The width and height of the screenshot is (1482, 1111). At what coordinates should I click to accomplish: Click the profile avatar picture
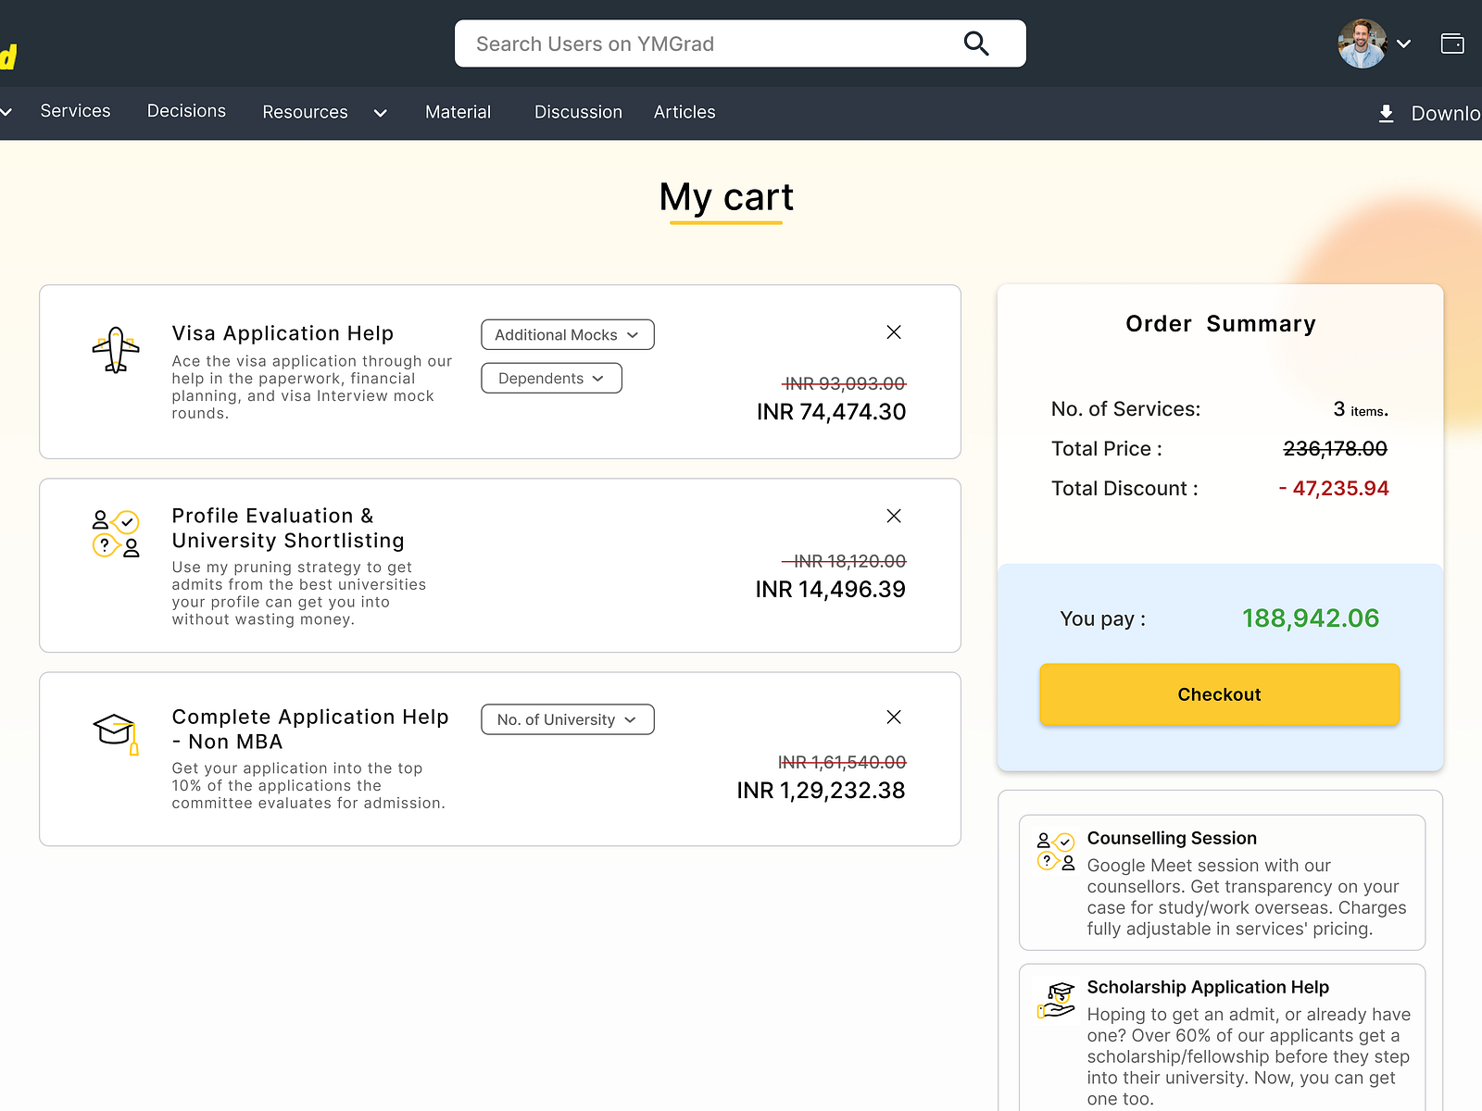coord(1361,43)
